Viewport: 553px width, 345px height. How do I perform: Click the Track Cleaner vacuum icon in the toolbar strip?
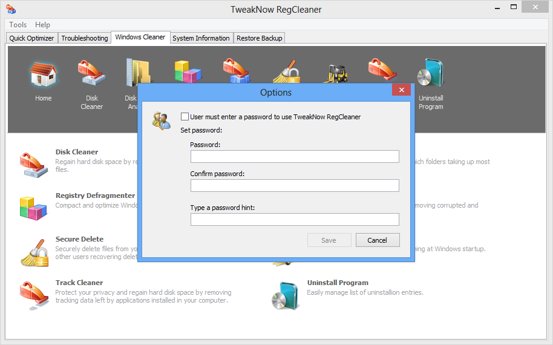coord(382,70)
